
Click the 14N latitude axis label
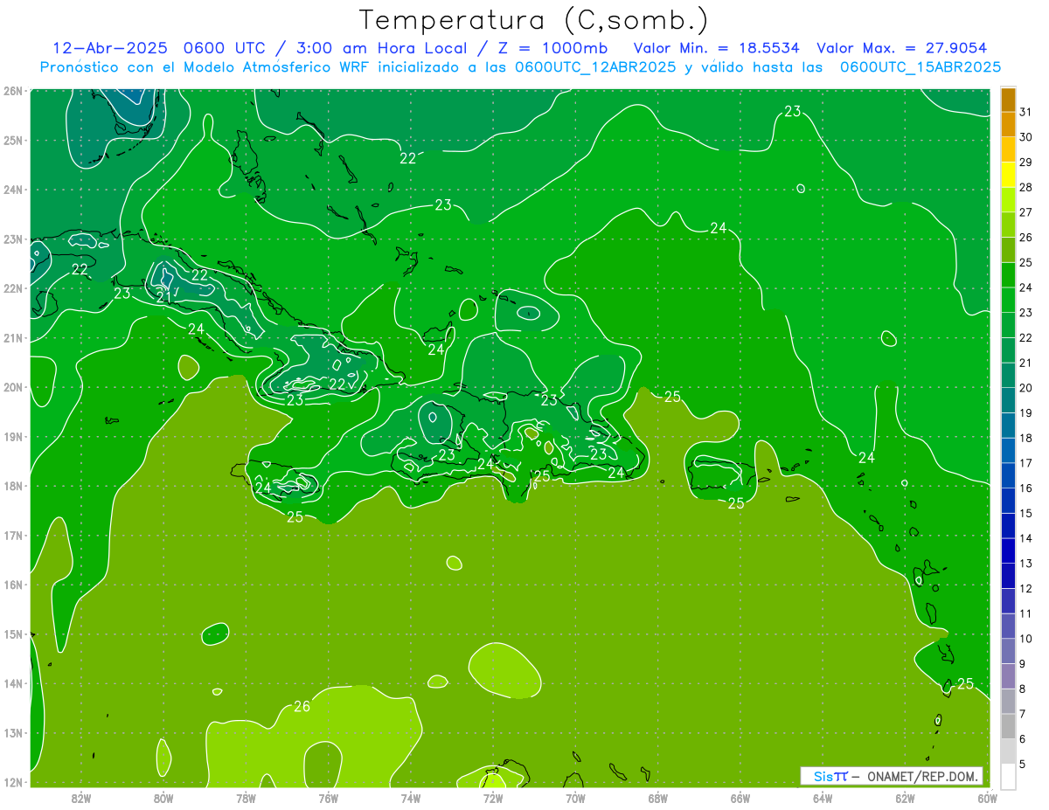tap(12, 683)
